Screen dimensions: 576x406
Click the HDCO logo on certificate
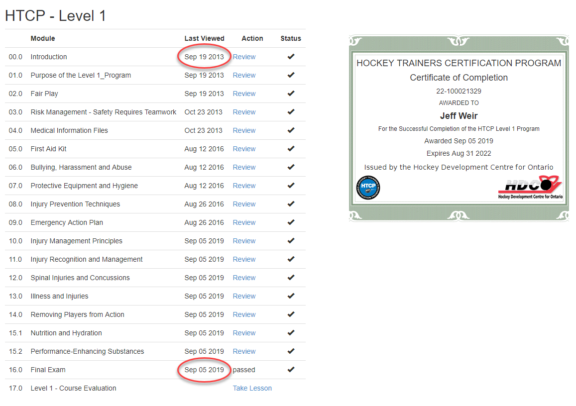pyautogui.click(x=530, y=188)
